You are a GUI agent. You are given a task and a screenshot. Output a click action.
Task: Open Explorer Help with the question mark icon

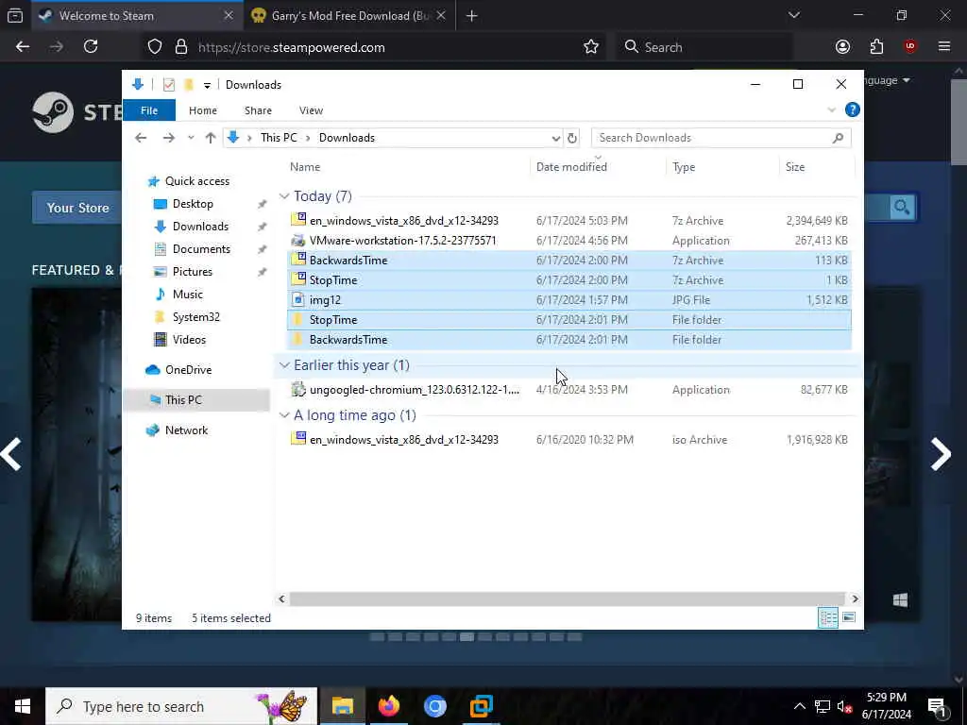coord(853,110)
